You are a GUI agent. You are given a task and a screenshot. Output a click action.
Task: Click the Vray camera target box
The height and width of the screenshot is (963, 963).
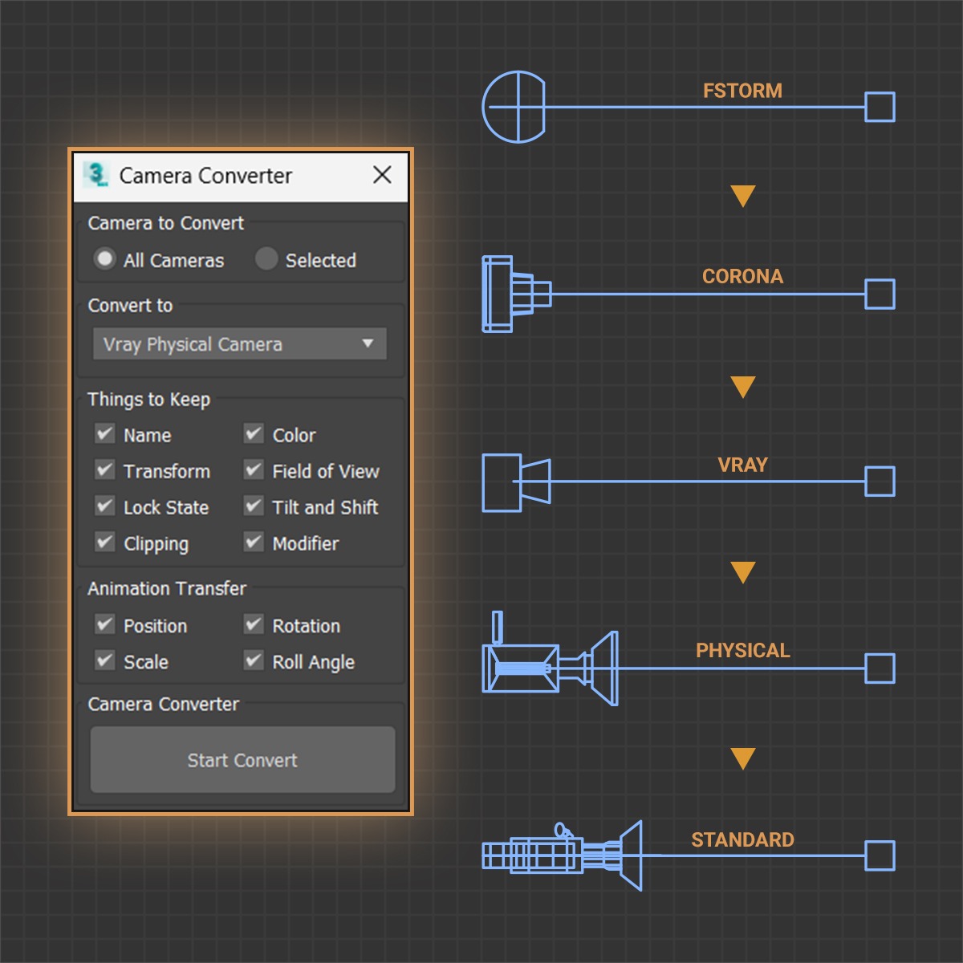[x=880, y=481]
